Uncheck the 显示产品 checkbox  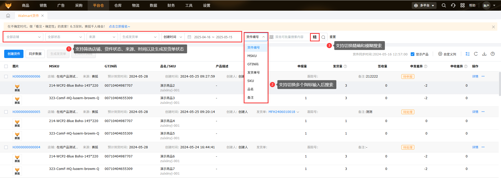click(413, 54)
